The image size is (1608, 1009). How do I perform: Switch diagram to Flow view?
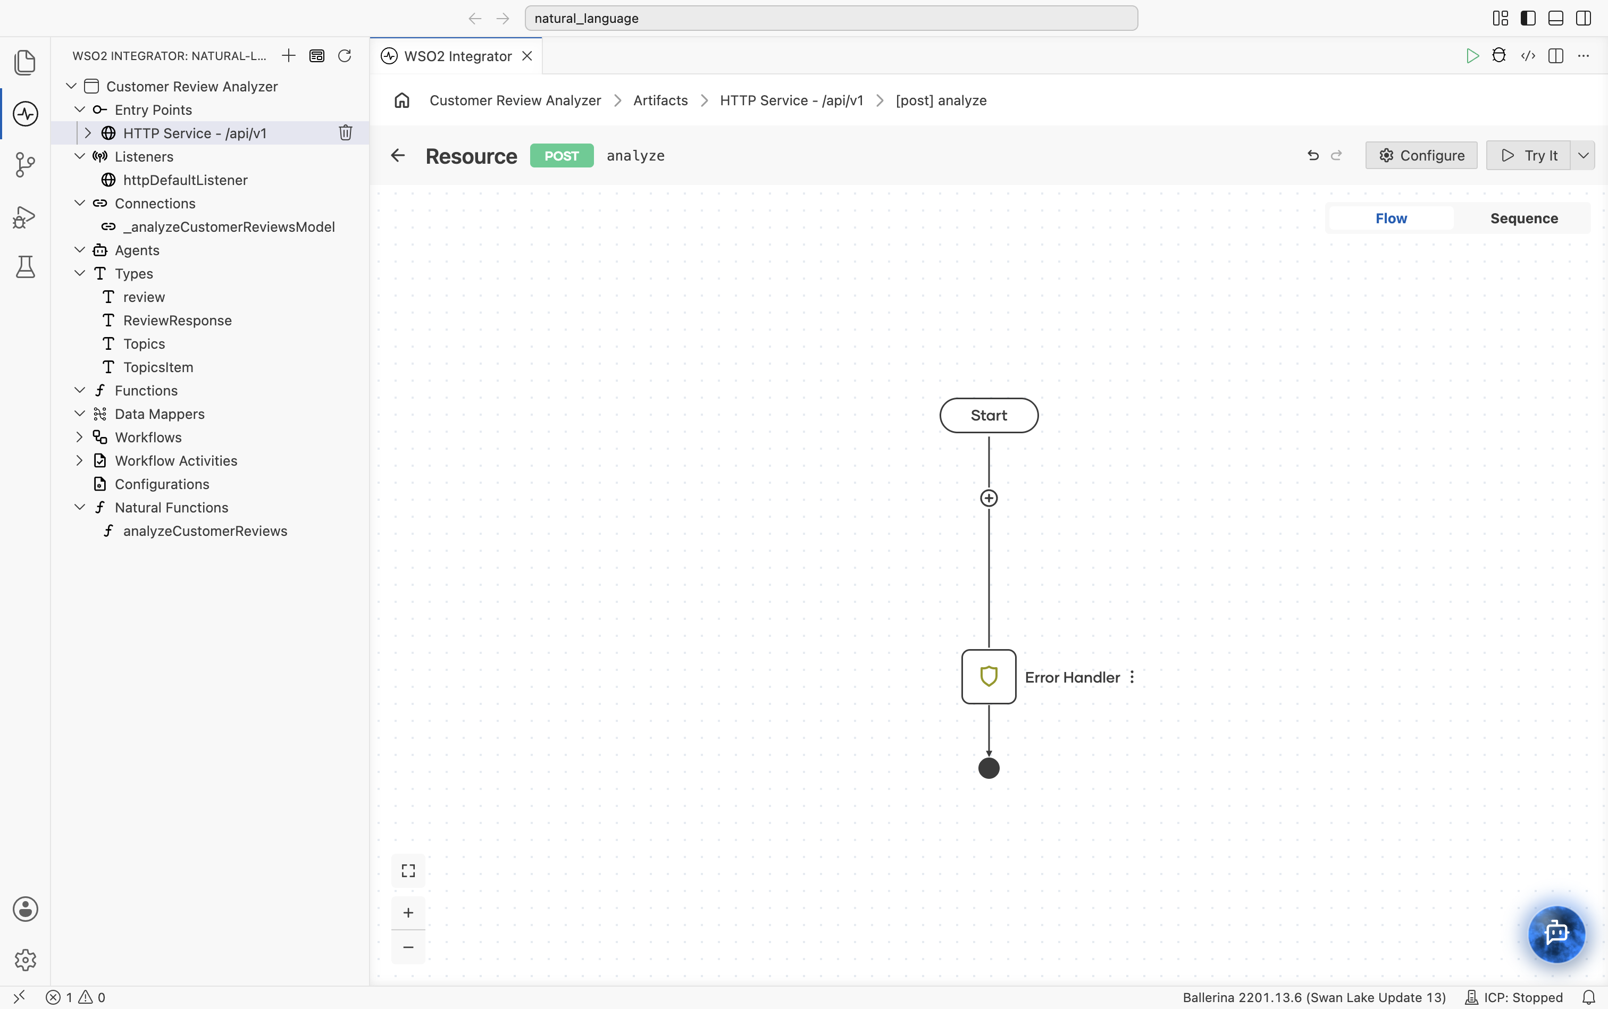(1391, 218)
